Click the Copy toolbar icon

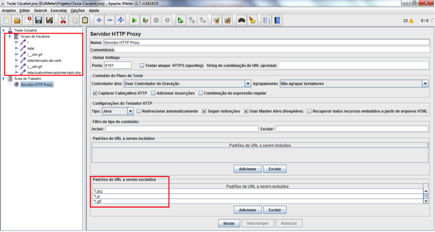74,20
